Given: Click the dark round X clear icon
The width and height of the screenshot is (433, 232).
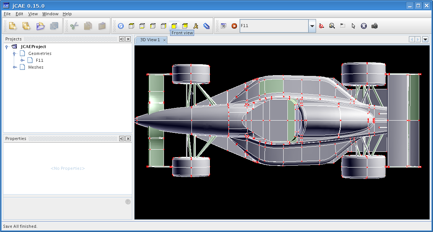Looking at the screenshot, I should pyautogui.click(x=364, y=26).
